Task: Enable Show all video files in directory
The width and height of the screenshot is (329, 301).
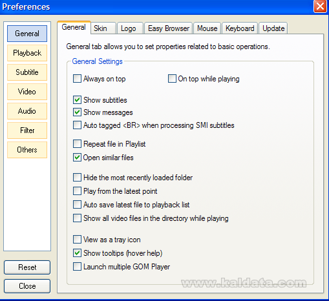Action: coord(77,218)
